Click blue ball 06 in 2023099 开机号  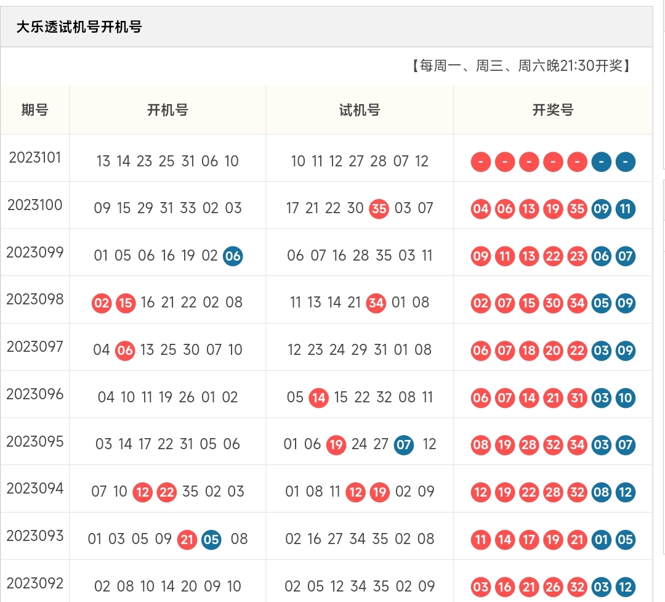pyautogui.click(x=233, y=256)
